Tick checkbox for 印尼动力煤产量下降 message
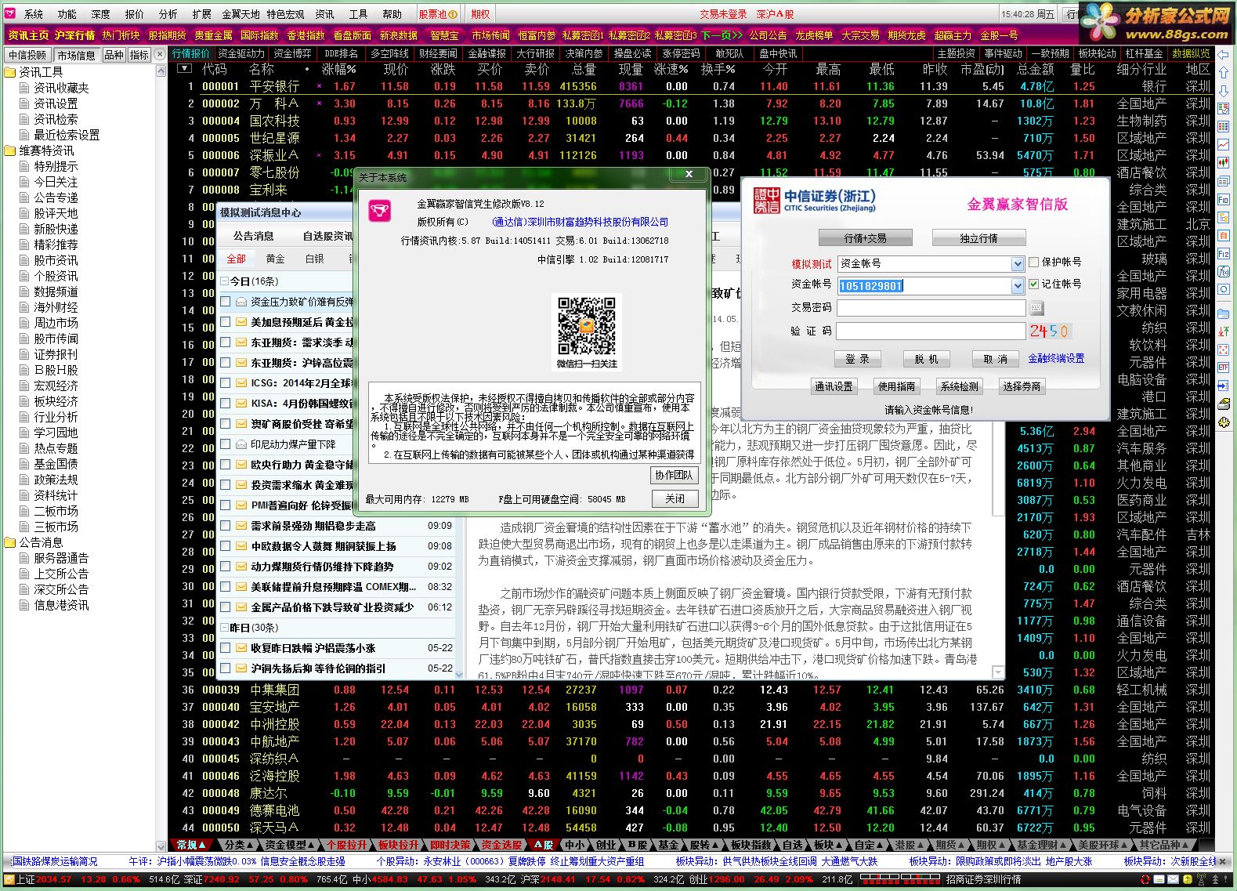 [x=226, y=444]
